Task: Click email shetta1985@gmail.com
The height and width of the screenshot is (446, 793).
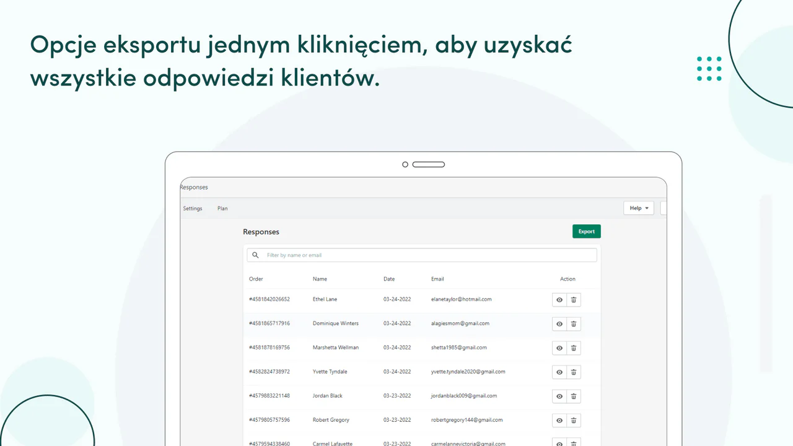Action: click(459, 348)
